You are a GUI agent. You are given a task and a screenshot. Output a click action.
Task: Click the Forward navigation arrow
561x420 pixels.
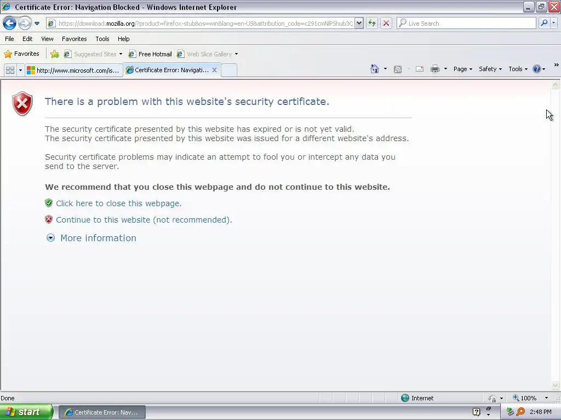pos(25,24)
